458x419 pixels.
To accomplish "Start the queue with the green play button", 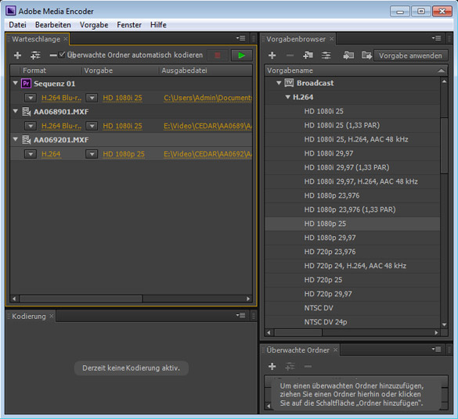I will pos(242,55).
